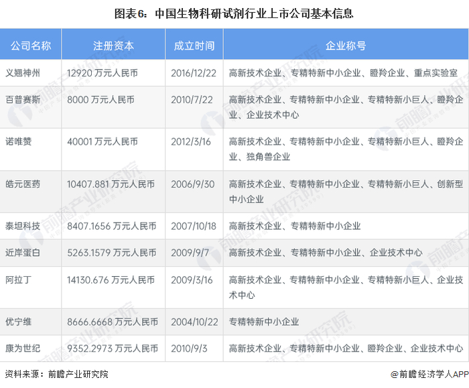Click founding date 2012/3/16
This screenshot has width=469, height=388.
click(191, 141)
